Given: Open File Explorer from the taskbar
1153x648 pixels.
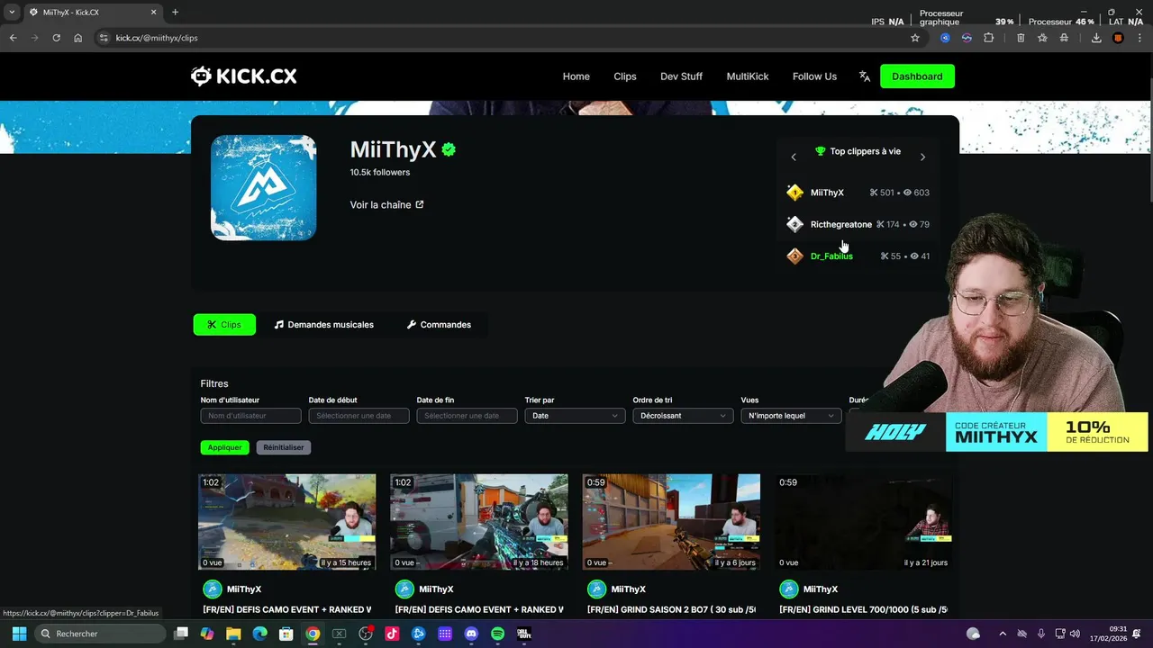Looking at the screenshot, I should (x=233, y=634).
